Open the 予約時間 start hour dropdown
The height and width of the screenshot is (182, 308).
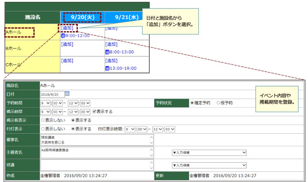coord(45,103)
